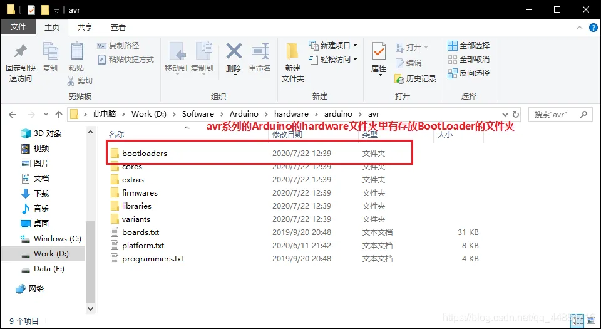Click the History (历史记录) button
Image resolution: width=601 pixels, height=329 pixels.
(416, 79)
